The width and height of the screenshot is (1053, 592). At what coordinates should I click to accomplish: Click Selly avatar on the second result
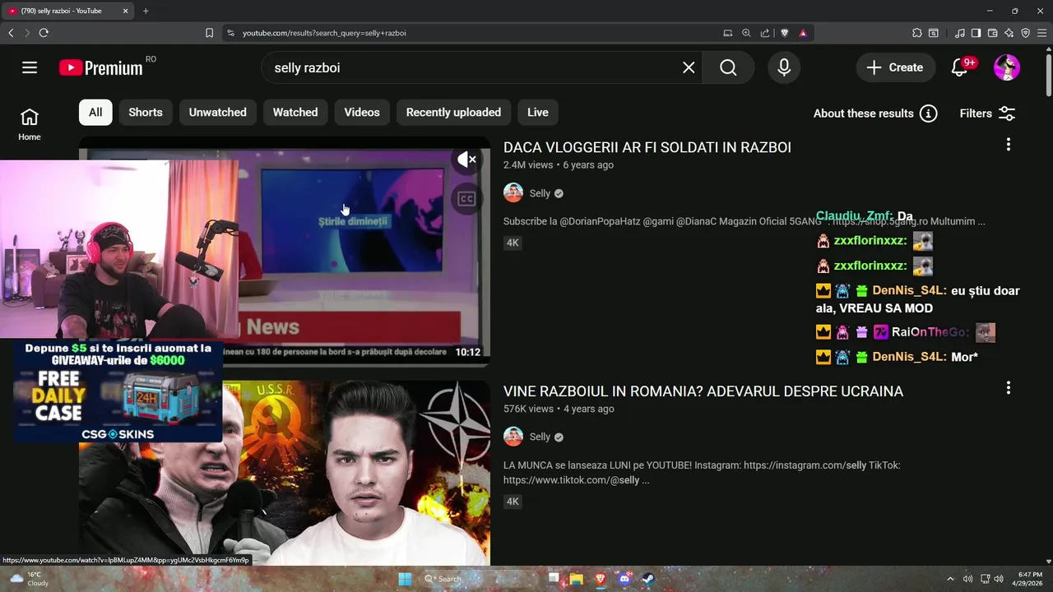(x=513, y=437)
